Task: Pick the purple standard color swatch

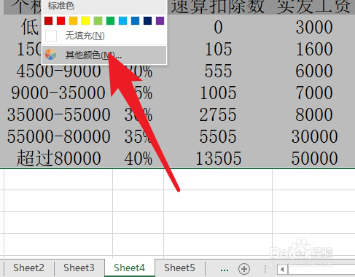Action: (x=160, y=21)
